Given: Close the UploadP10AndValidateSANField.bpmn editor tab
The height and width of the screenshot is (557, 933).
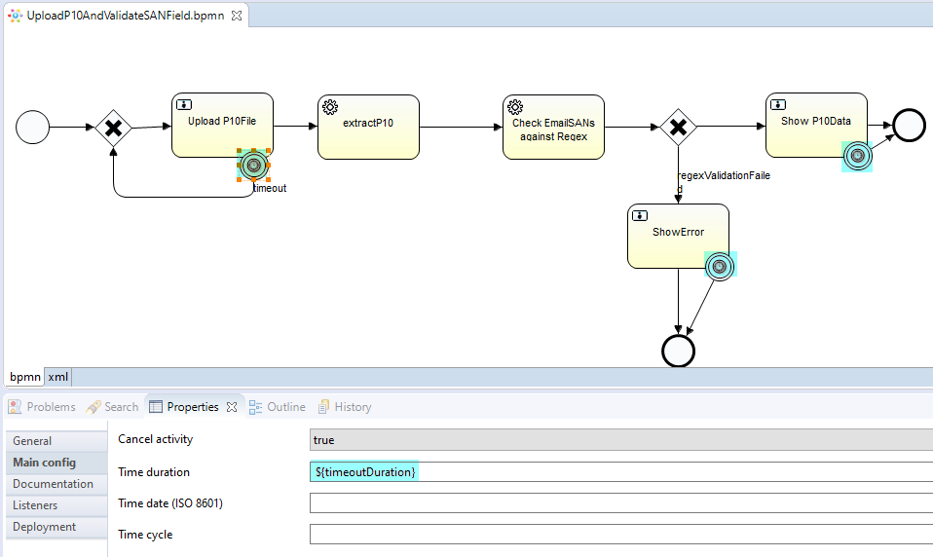Looking at the screenshot, I should click(237, 16).
